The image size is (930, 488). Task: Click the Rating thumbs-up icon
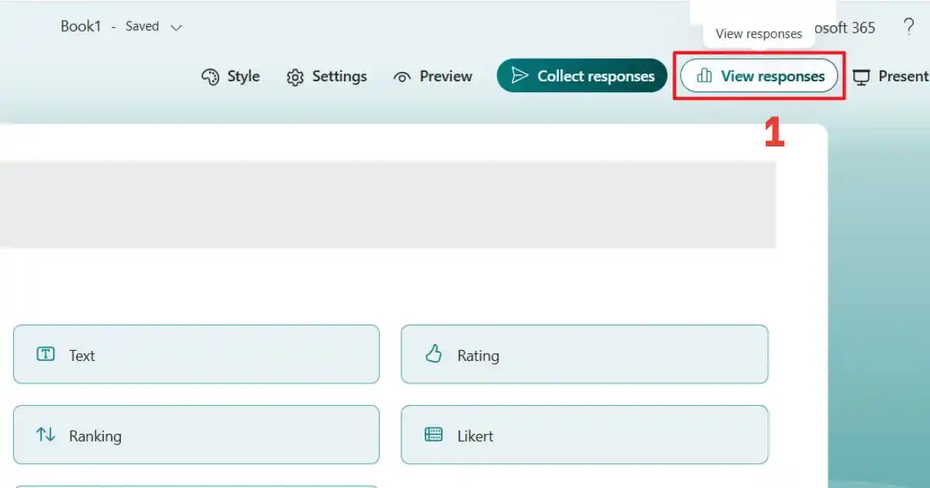tap(433, 354)
